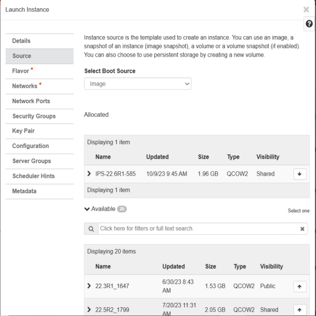The height and width of the screenshot is (316, 316).
Task: Open the Select Boot Source dropdown
Action: [138, 83]
